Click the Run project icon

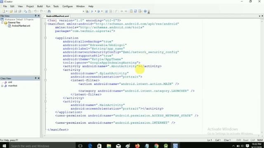point(99,12)
